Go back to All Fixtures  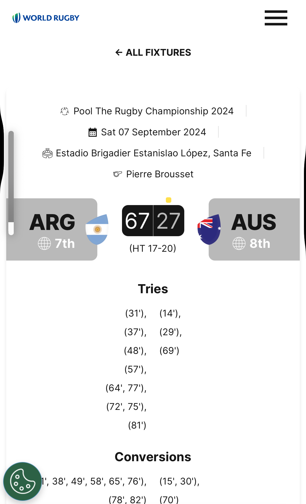[158, 53]
